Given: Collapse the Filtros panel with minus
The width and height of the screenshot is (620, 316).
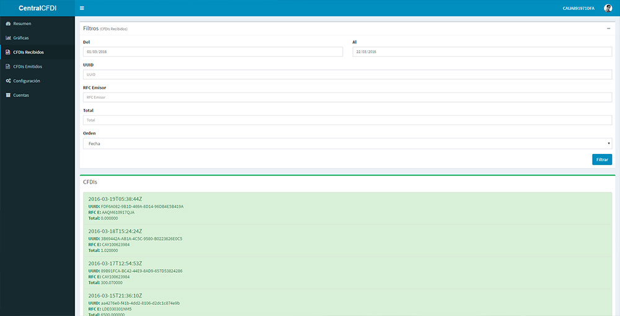Looking at the screenshot, I should 609,28.
